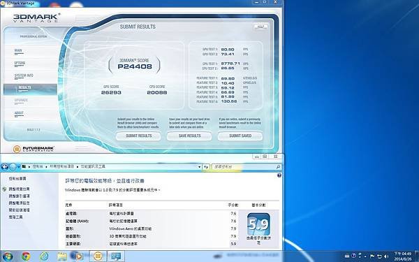Open the 控制台首頁 link in the sidebar

17,179
